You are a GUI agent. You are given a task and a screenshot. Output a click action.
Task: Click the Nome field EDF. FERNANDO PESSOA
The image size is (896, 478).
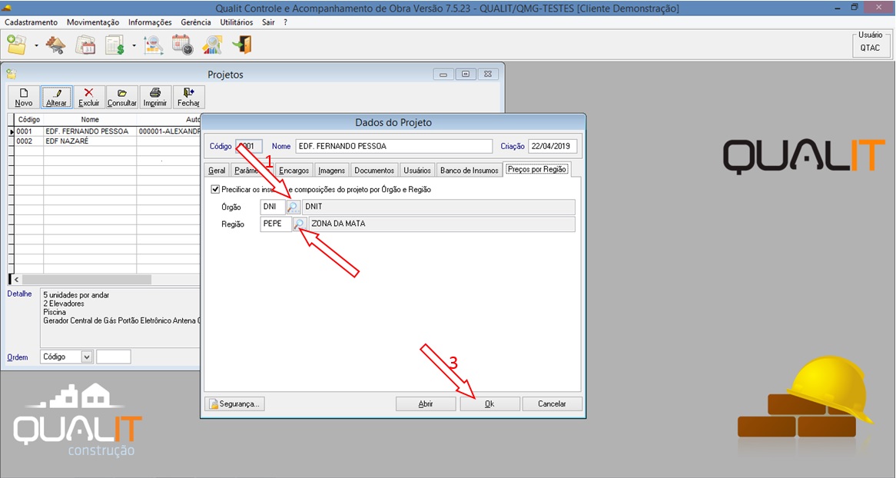(393, 146)
